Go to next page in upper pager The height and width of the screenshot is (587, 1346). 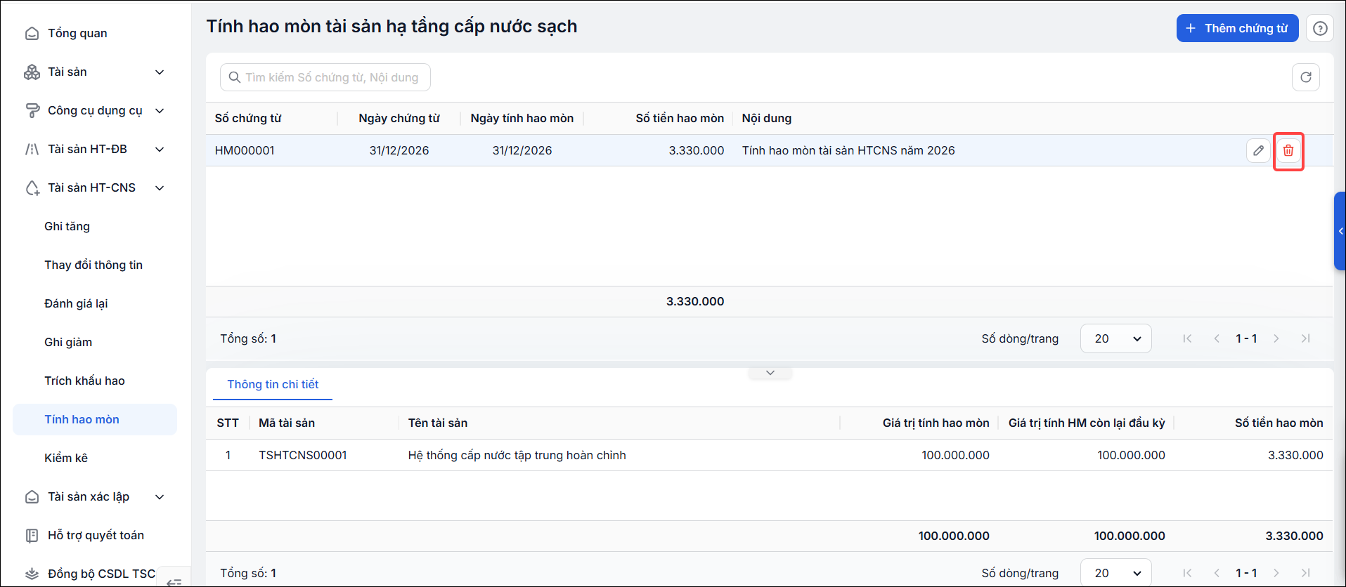(1276, 338)
